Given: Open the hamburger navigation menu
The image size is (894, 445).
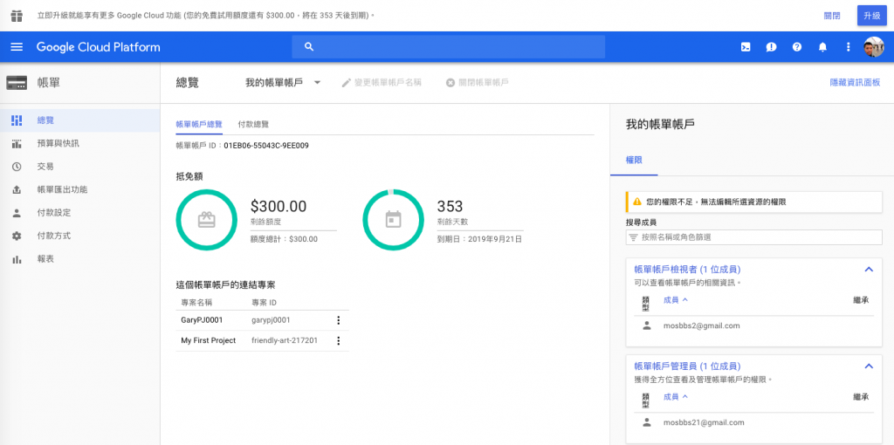Looking at the screenshot, I should pos(17,47).
